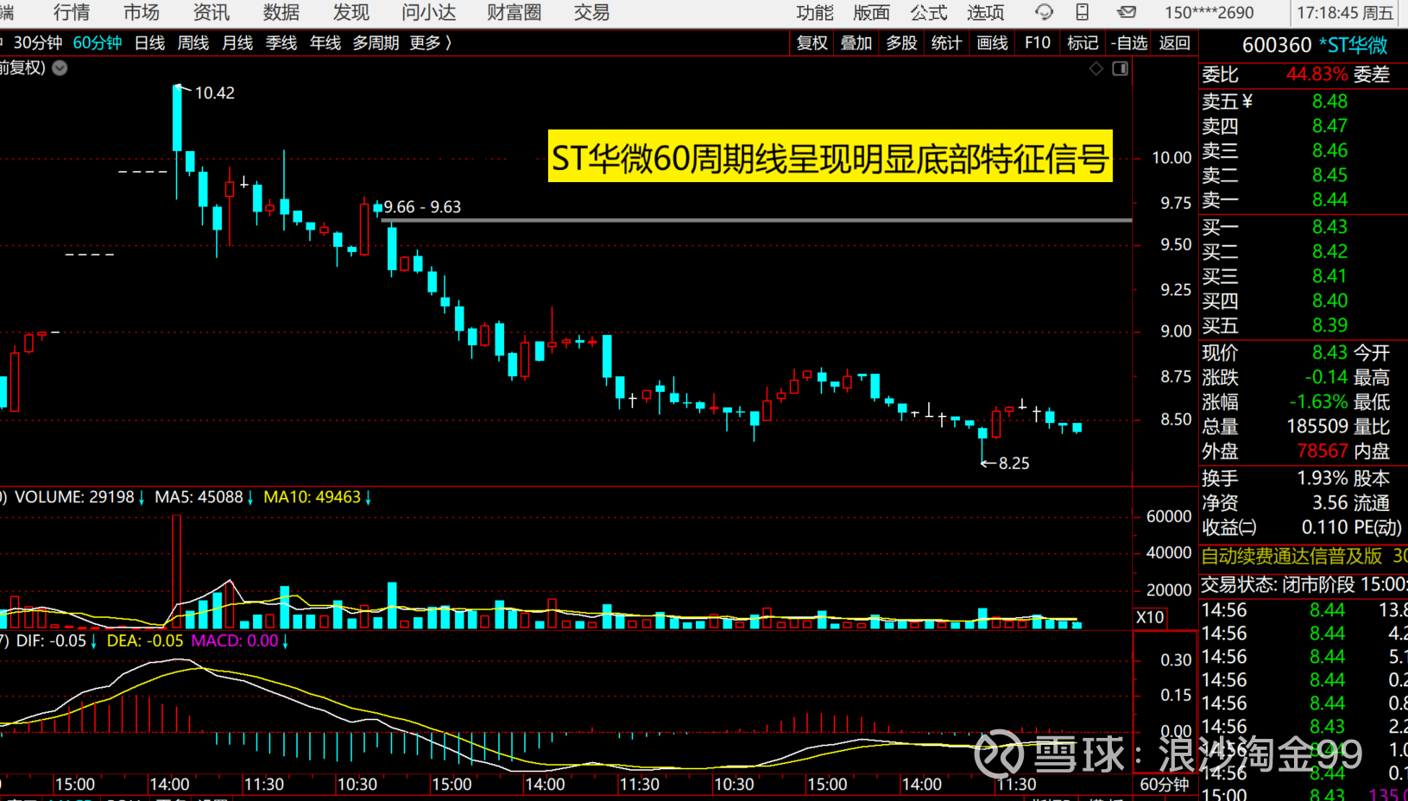Click the MA5: 45088 volume indicator label
This screenshot has height=801, width=1408.
[x=199, y=497]
